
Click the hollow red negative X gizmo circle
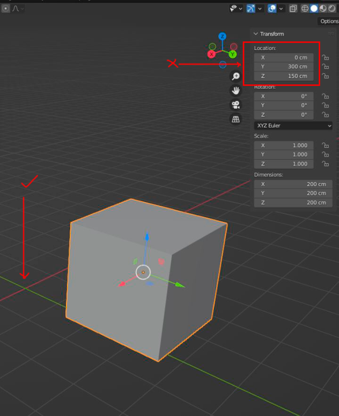click(x=233, y=47)
